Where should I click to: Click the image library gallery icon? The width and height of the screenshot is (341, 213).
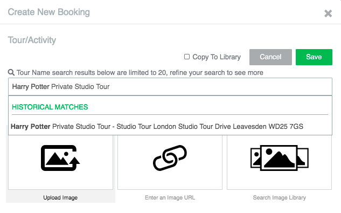click(x=280, y=158)
